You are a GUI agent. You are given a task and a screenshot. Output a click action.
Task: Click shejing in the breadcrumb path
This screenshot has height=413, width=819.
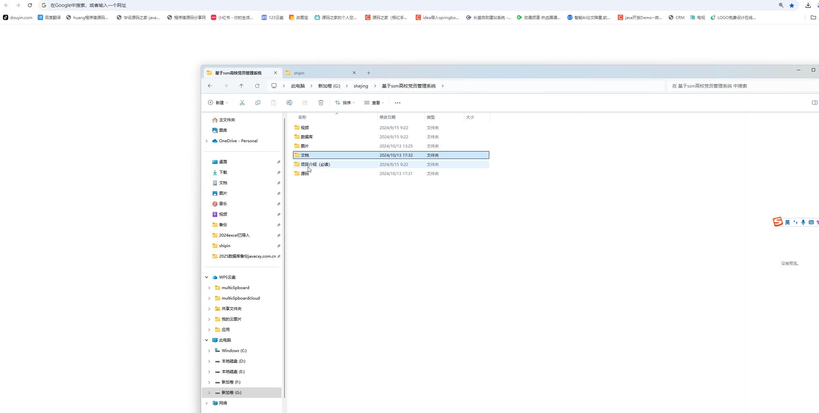coord(361,86)
